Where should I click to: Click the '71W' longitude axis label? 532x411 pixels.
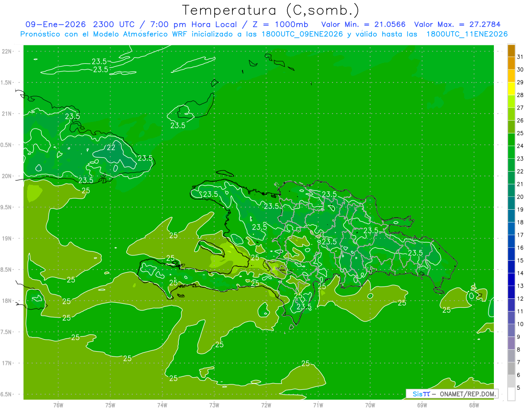(x=318, y=405)
